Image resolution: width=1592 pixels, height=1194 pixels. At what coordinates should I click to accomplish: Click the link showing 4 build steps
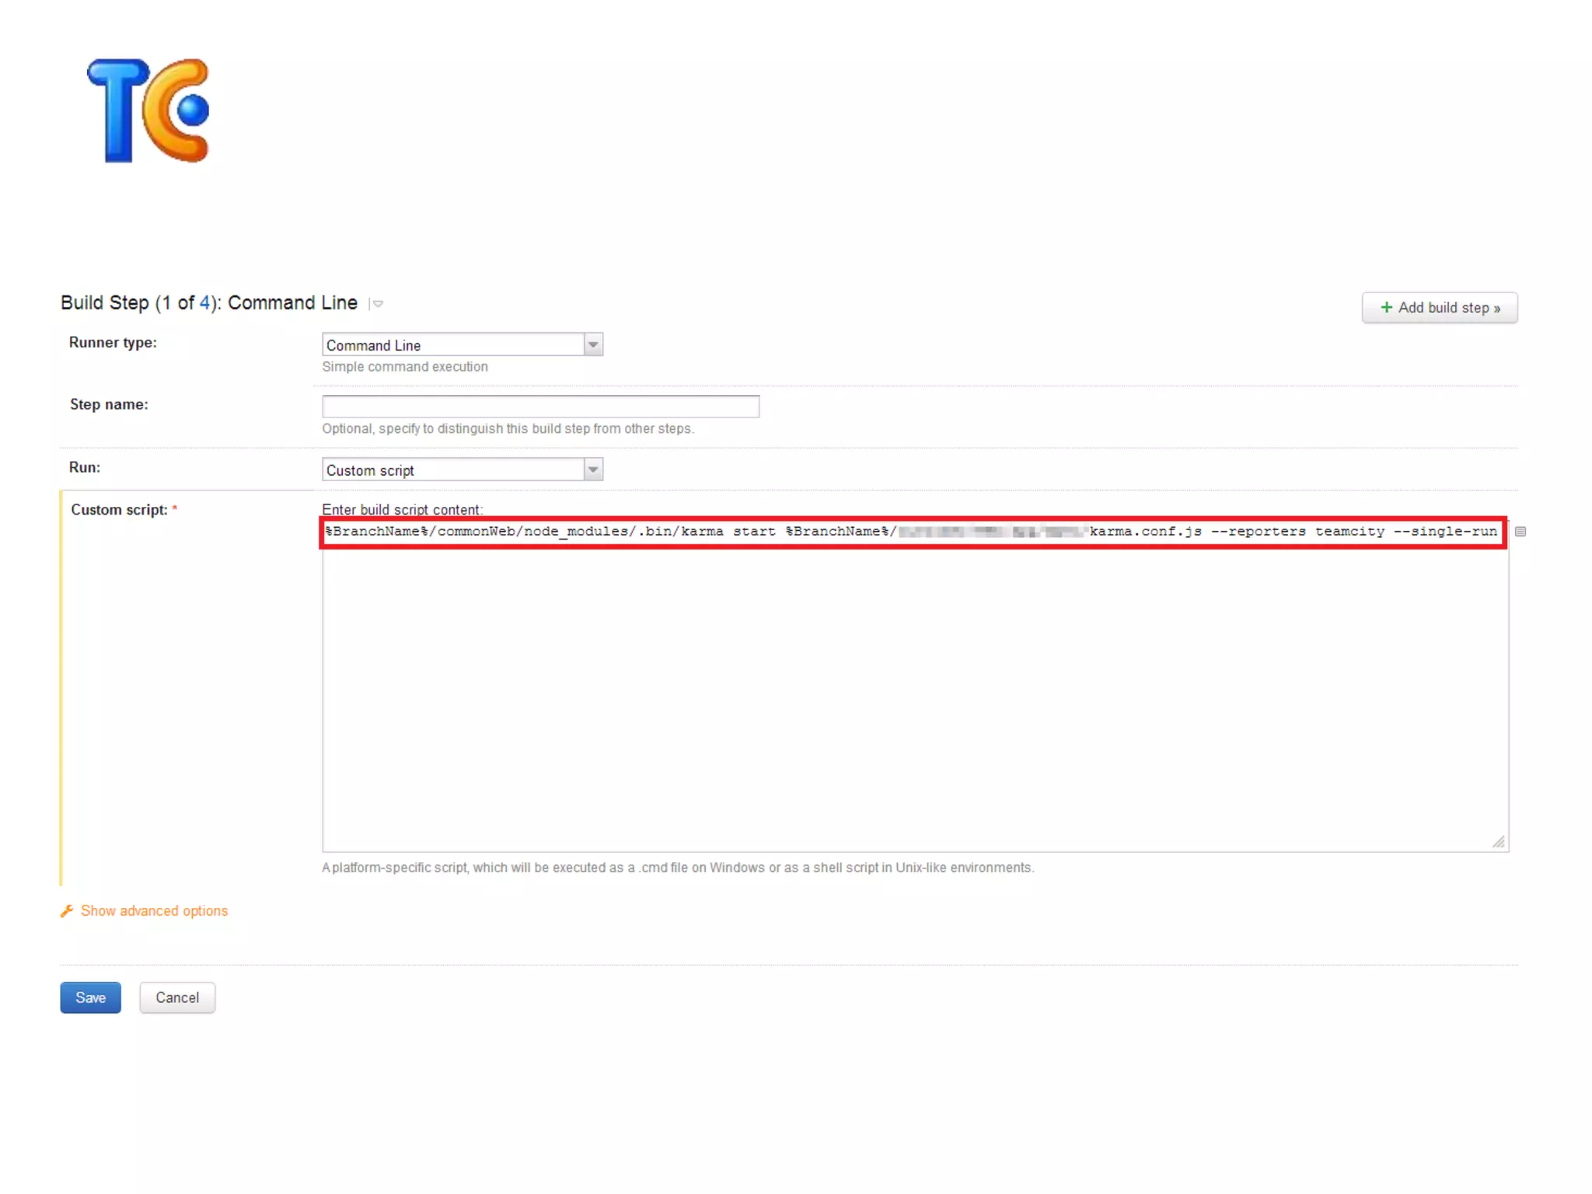click(x=204, y=303)
